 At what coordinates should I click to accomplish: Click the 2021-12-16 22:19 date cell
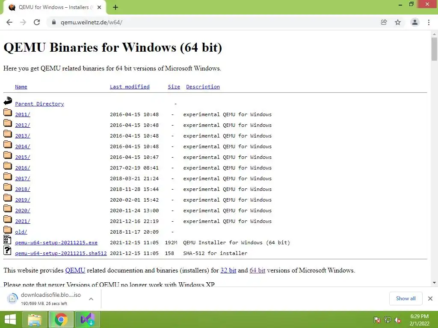[134, 221]
